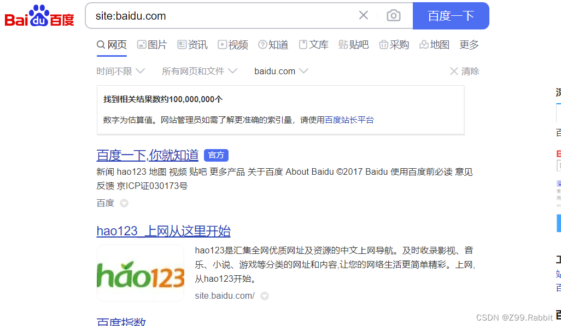Expand the baidu.com site filter dropdown
The height and width of the screenshot is (326, 561).
click(x=281, y=71)
